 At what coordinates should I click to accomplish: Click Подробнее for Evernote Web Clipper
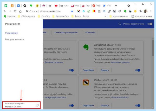pyautogui.click(x=88, y=70)
